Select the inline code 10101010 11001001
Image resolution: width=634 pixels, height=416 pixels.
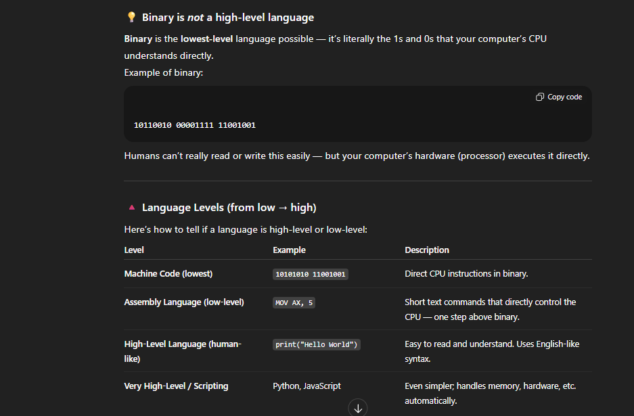point(311,275)
